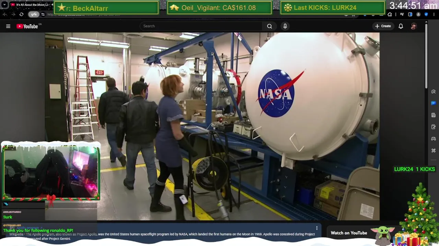439x246 pixels.
Task: Go forward with the browser forward arrow
Action: click(13, 14)
